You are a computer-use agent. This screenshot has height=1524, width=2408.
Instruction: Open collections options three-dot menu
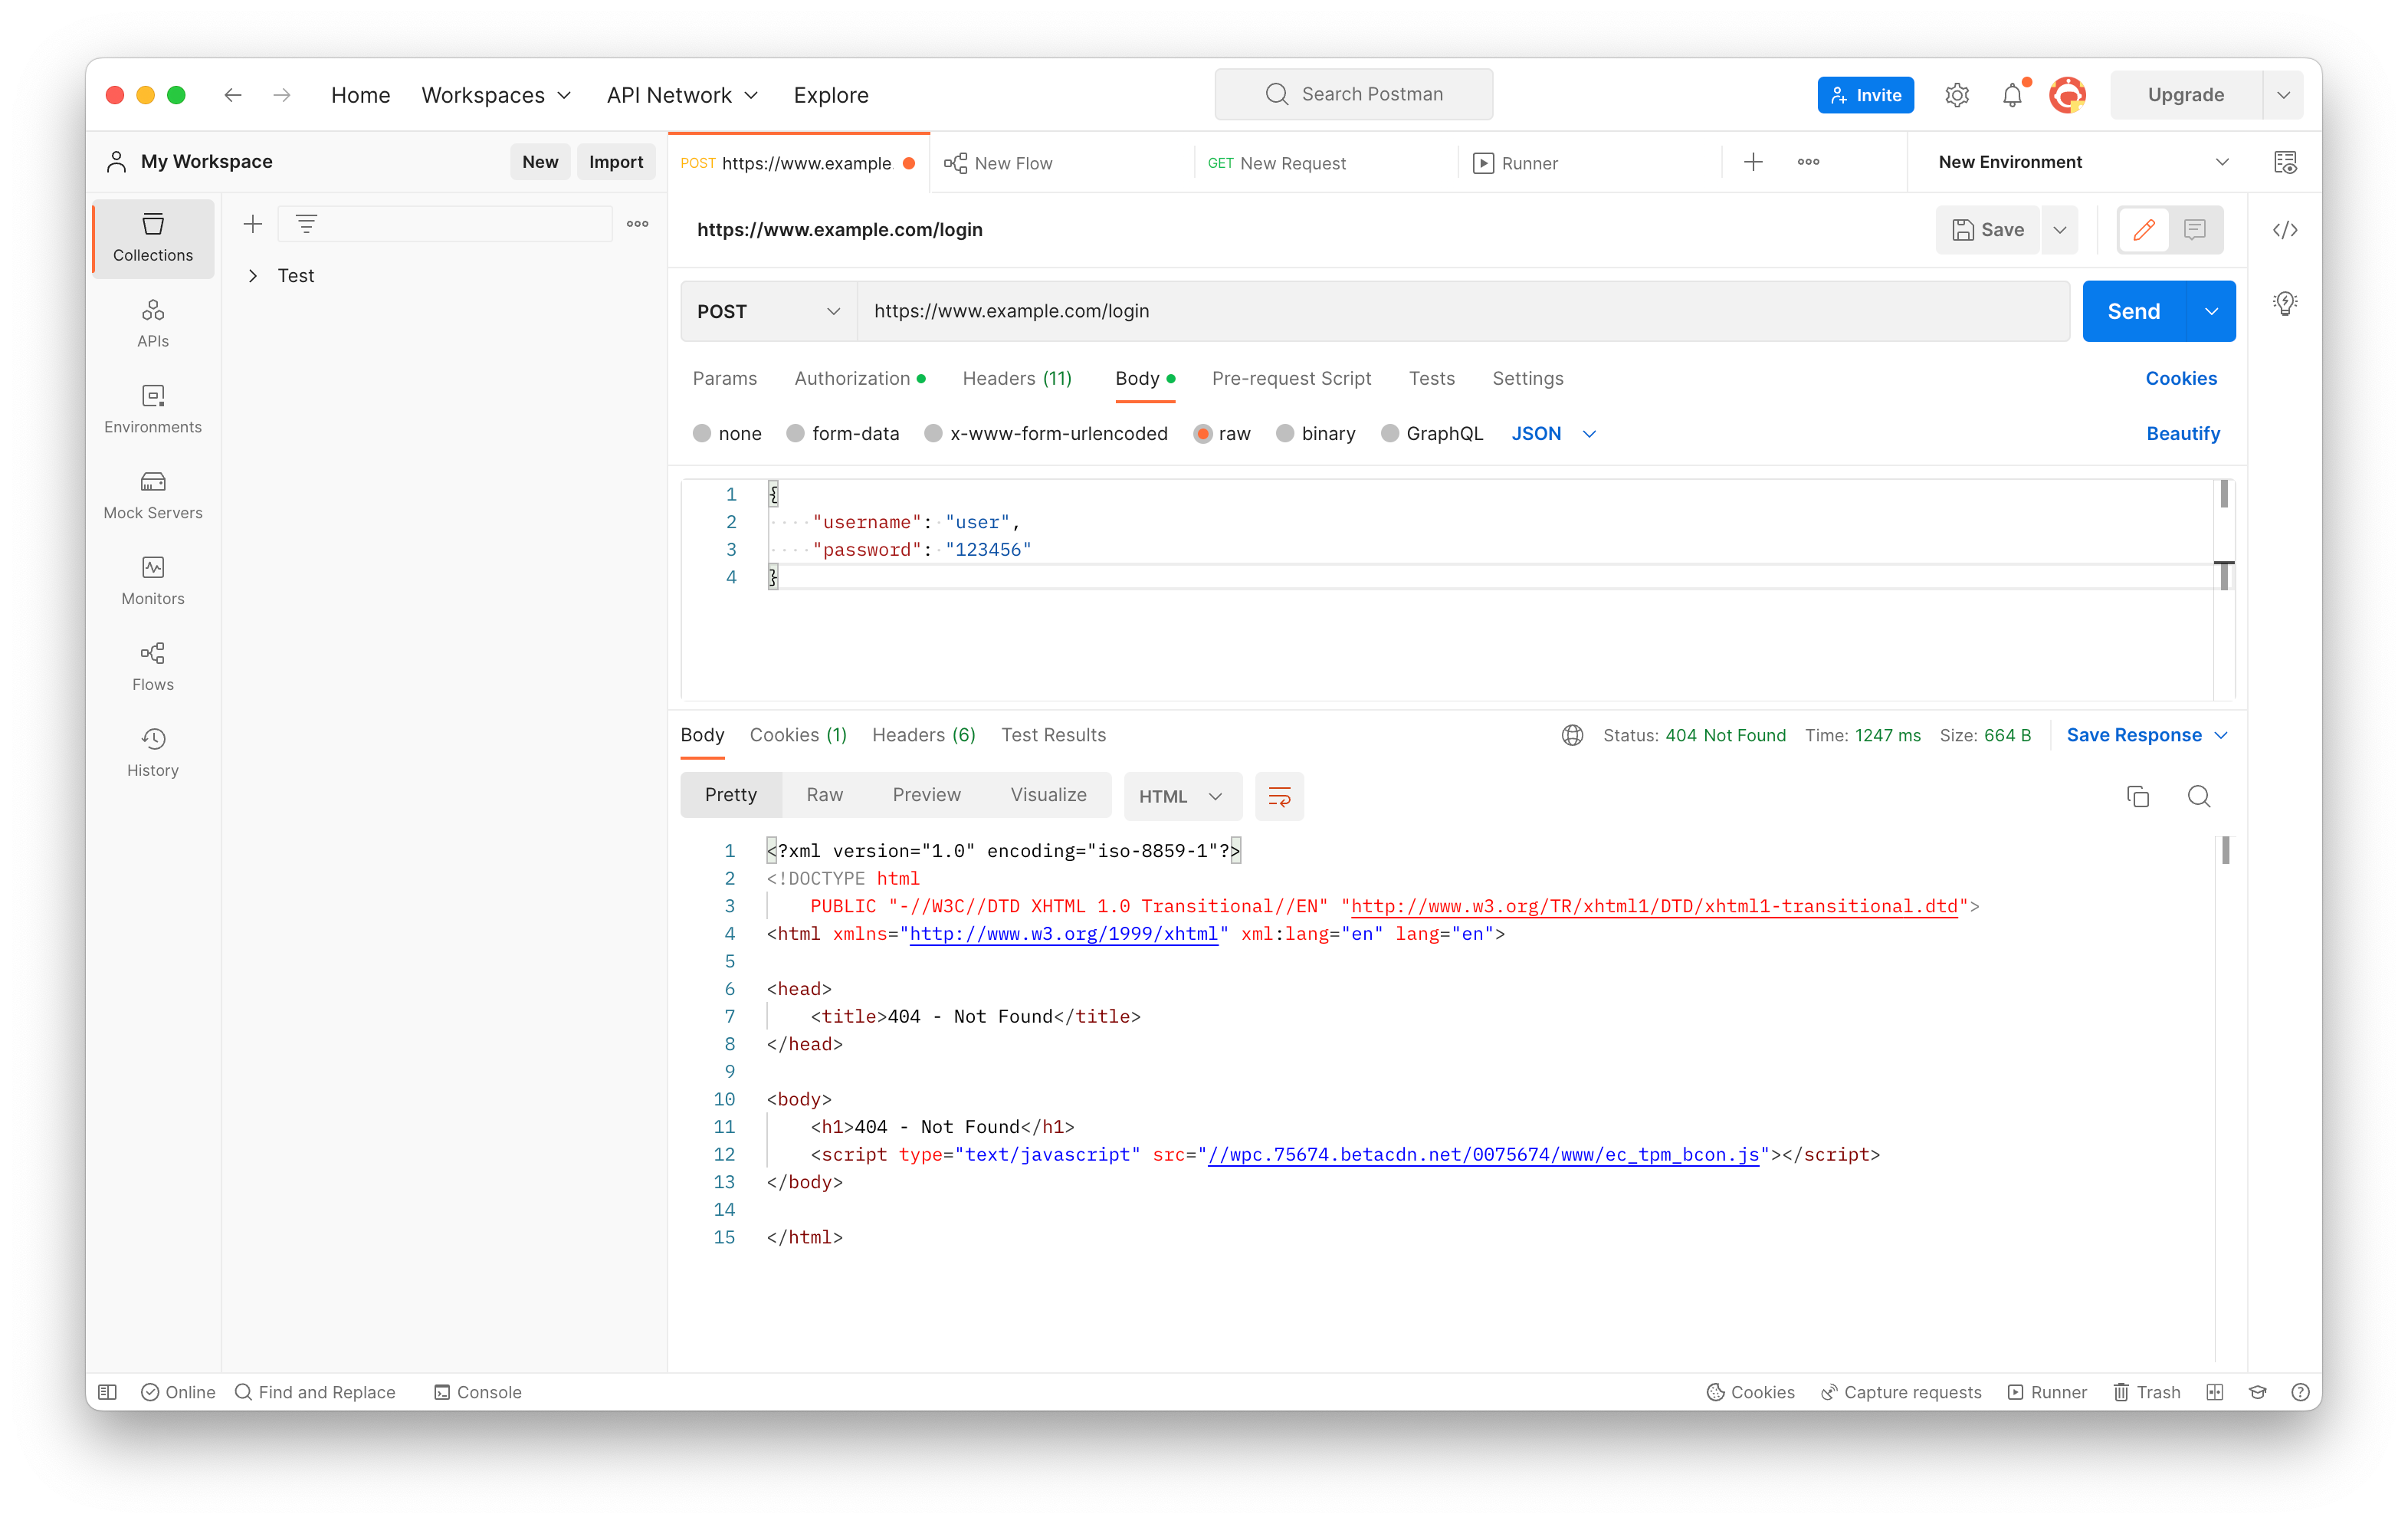click(637, 224)
